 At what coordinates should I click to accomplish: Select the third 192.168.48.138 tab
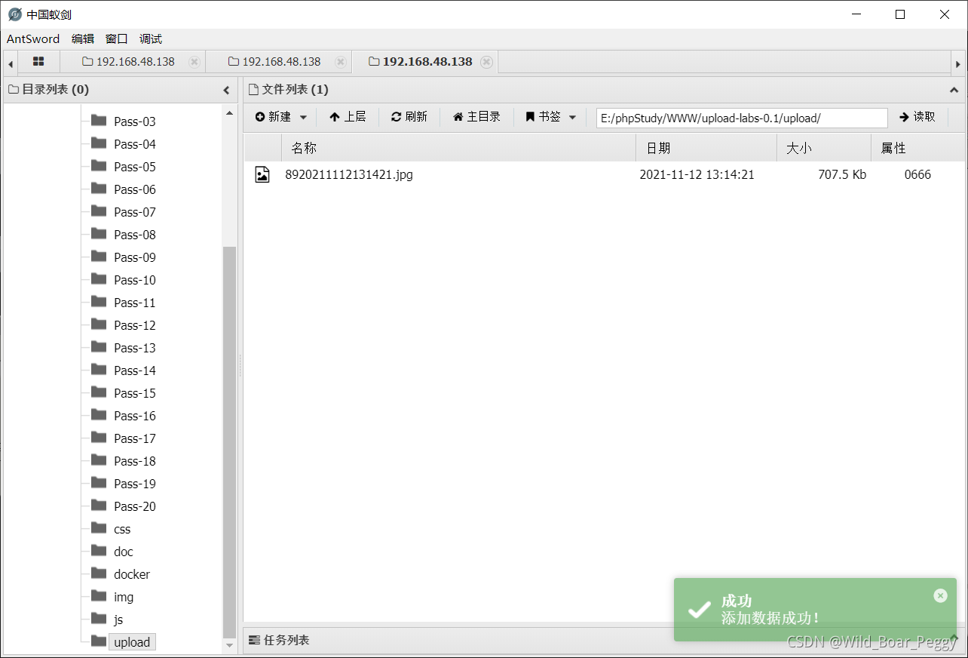click(x=421, y=62)
